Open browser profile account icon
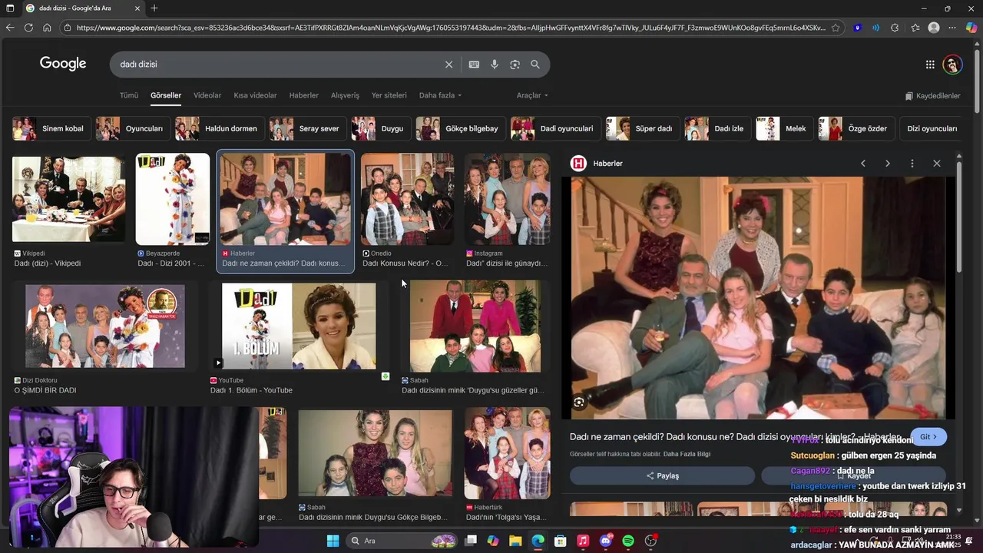 pos(934,28)
